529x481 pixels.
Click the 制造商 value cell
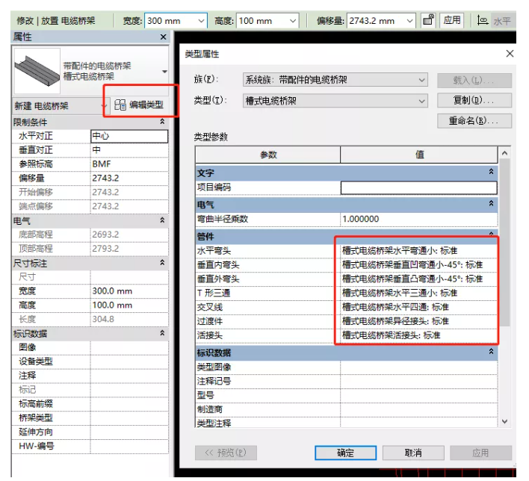coord(418,409)
